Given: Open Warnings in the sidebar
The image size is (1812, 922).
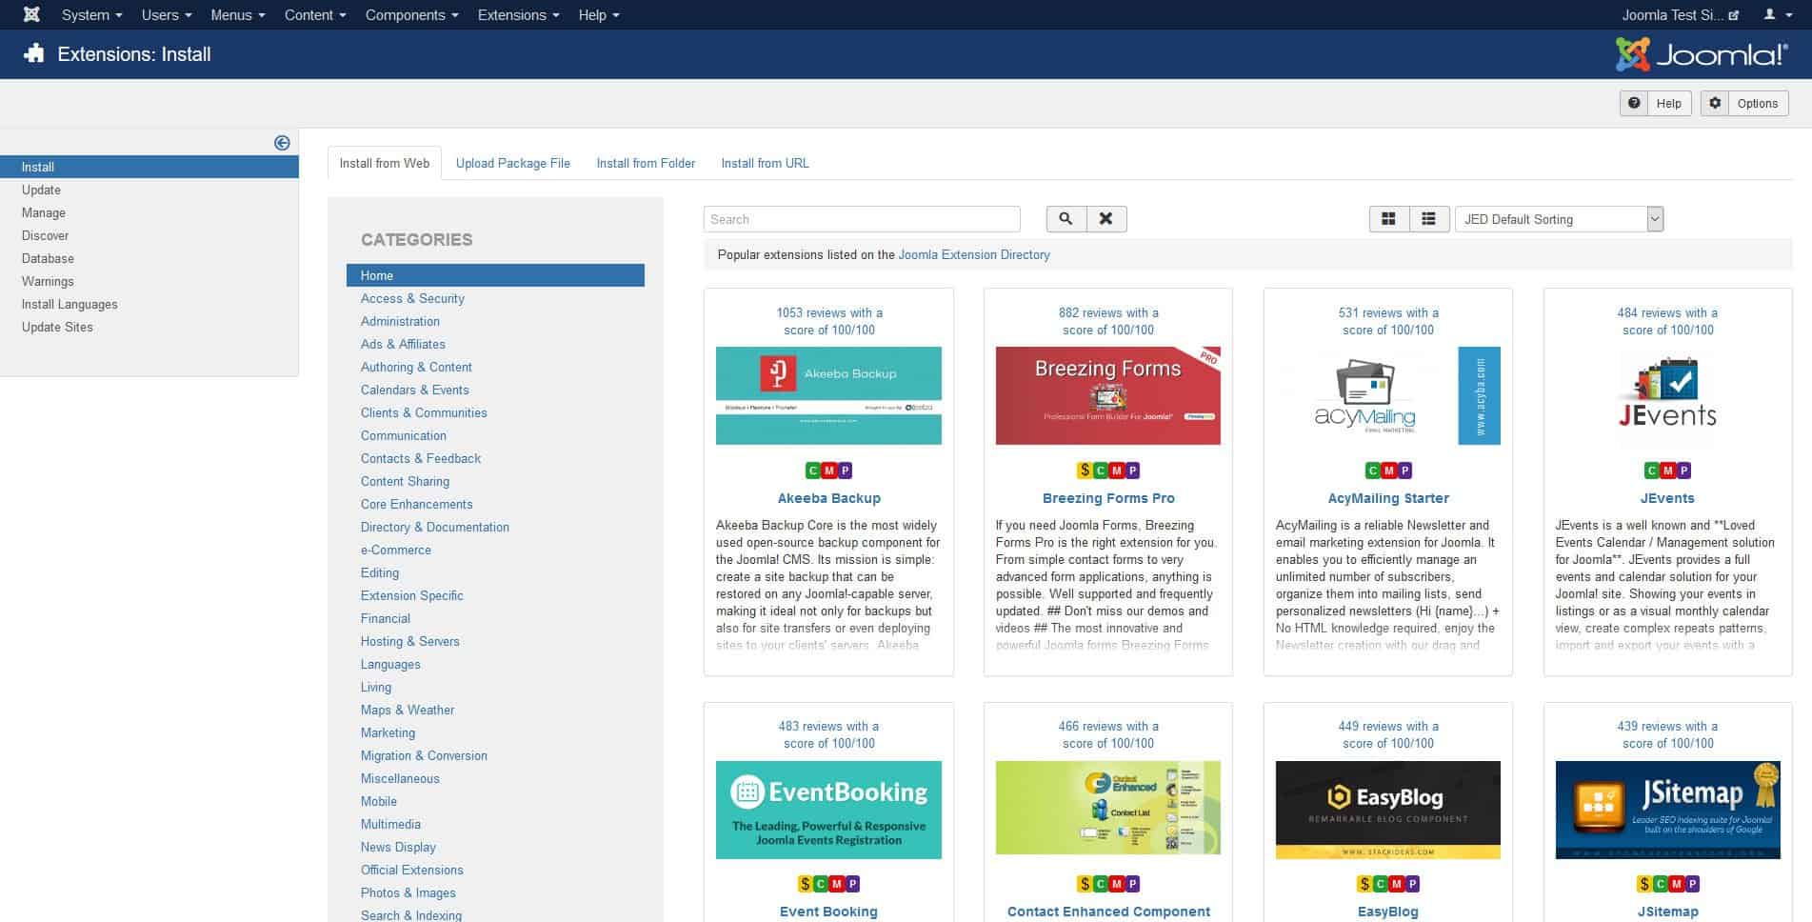Looking at the screenshot, I should tap(48, 281).
